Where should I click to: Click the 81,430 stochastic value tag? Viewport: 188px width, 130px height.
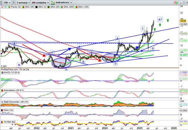click(x=184, y=91)
